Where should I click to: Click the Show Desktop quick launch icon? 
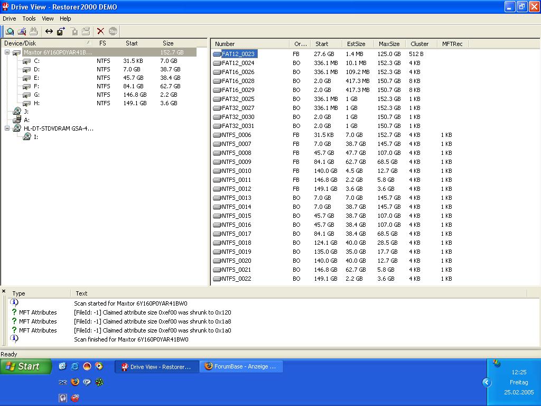62,366
